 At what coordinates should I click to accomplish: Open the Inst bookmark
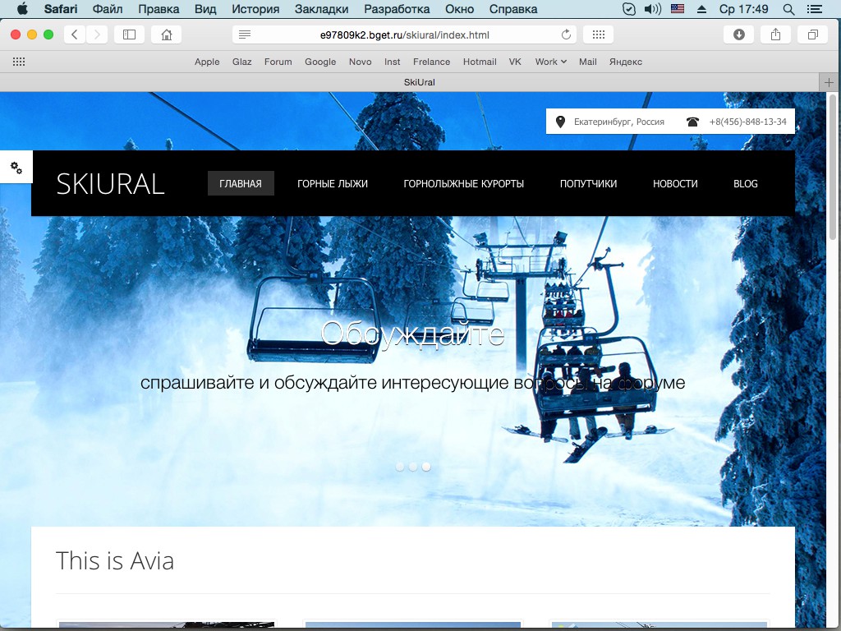click(x=392, y=62)
